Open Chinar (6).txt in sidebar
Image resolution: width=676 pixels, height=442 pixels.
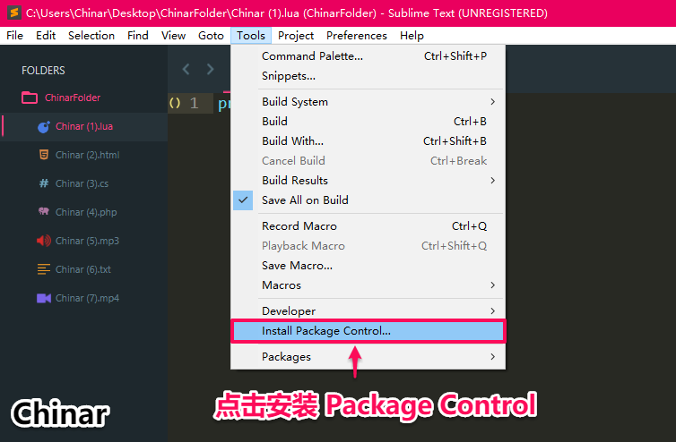[x=83, y=269]
